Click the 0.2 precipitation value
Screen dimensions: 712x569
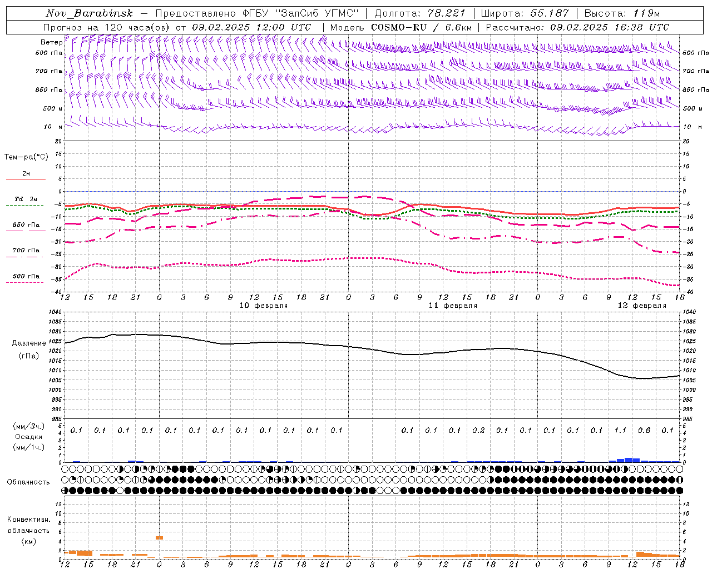pos(478,430)
